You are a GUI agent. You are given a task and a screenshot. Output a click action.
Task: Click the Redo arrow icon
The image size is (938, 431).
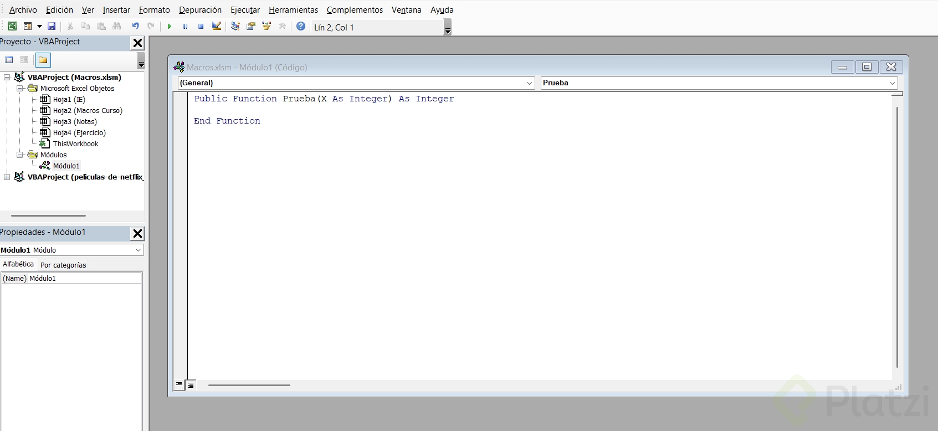click(151, 26)
